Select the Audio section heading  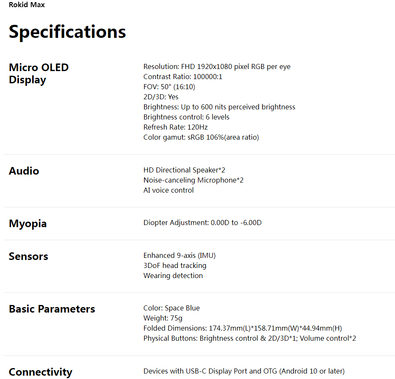pos(24,171)
